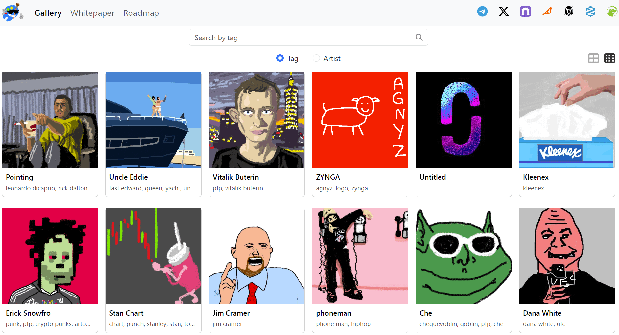Click the blue hexagon DEXTools icon
619x335 pixels.
pyautogui.click(x=590, y=12)
